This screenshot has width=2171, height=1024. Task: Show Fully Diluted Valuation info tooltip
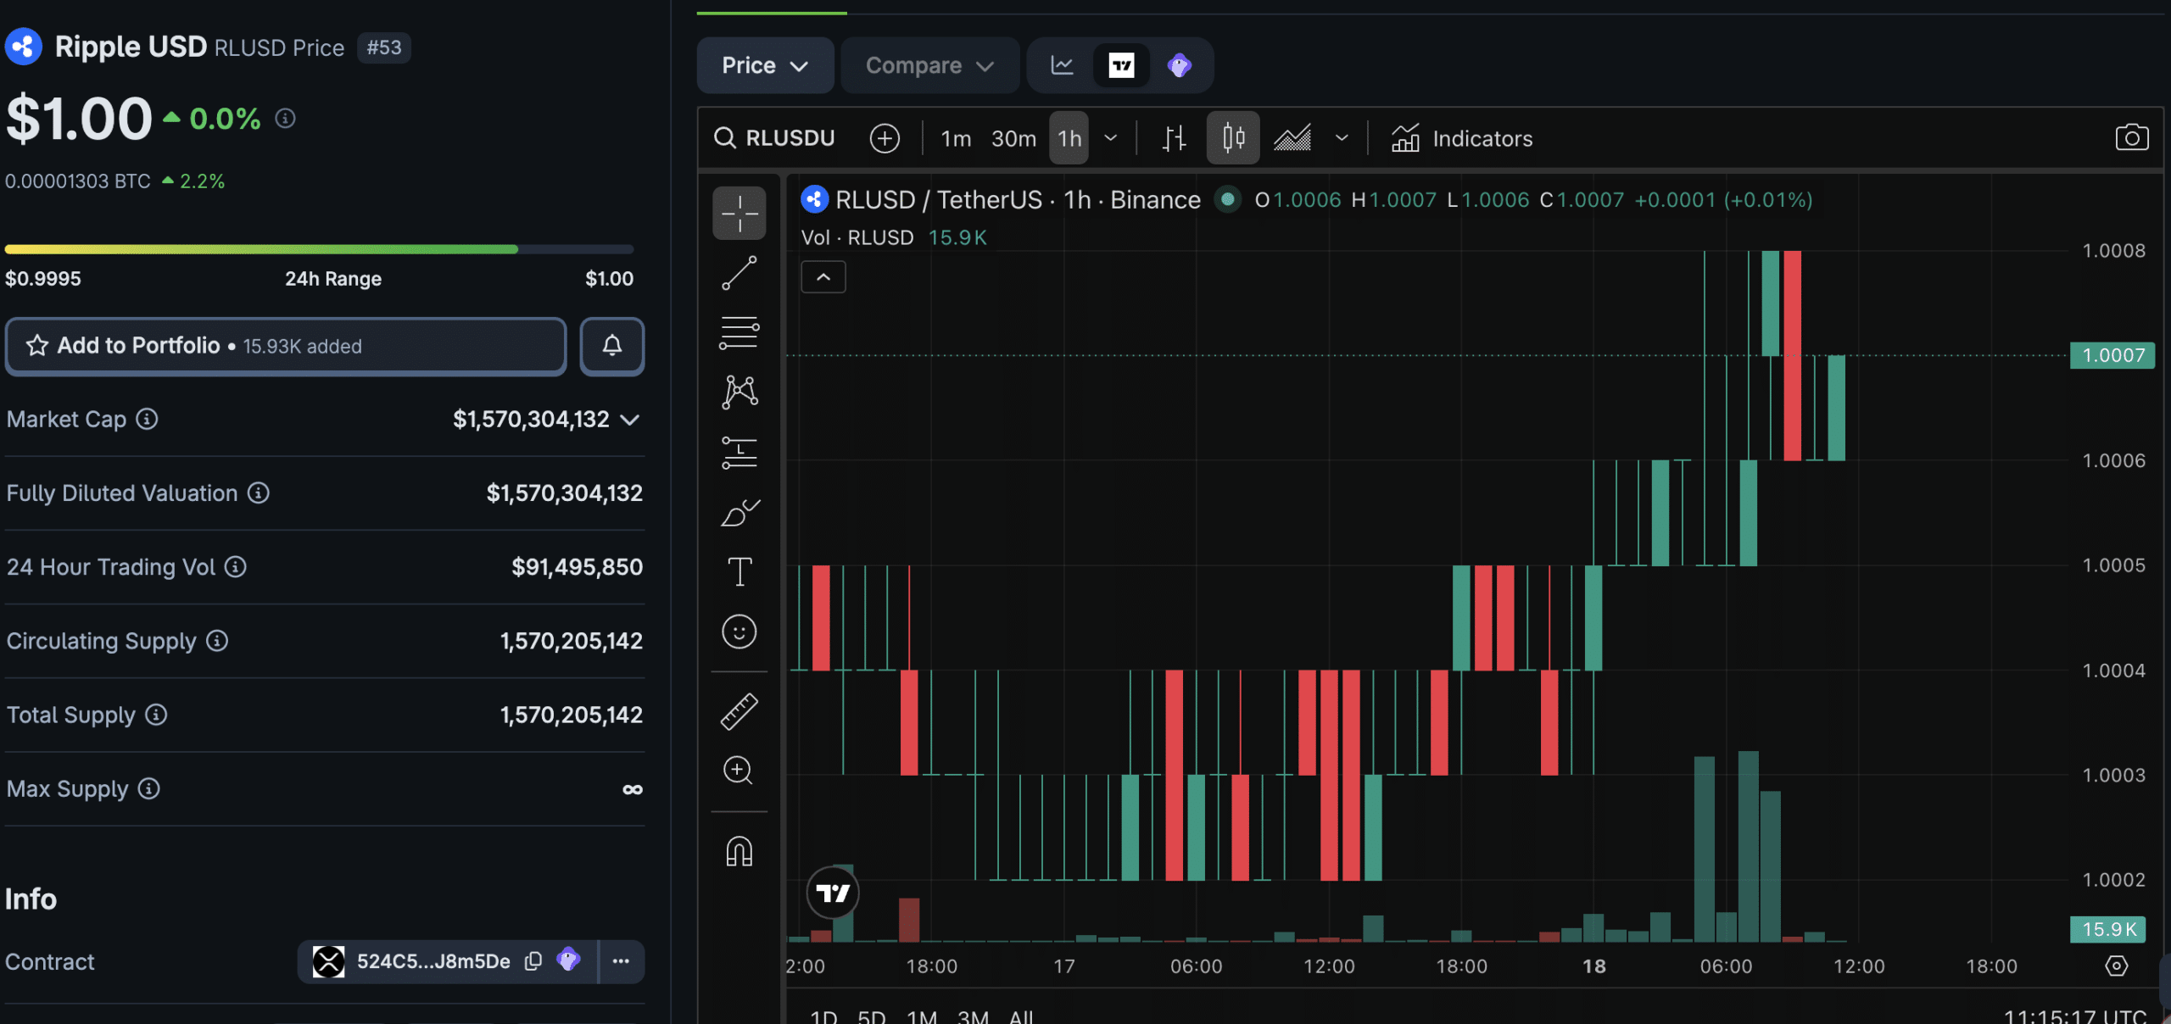click(259, 493)
